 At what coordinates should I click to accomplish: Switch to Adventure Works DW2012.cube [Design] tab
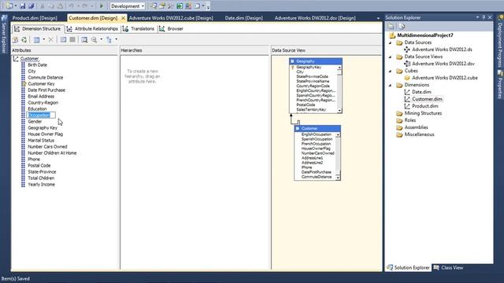click(171, 18)
